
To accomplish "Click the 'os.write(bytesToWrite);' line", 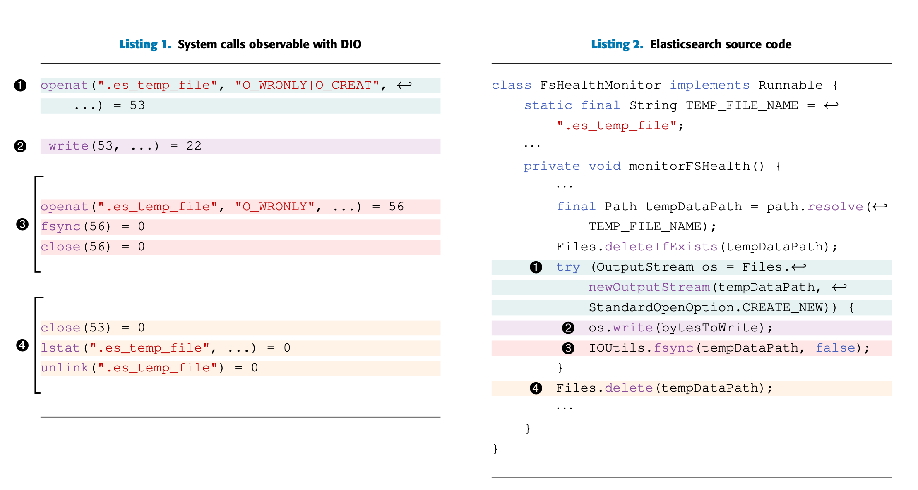I will pos(691,328).
